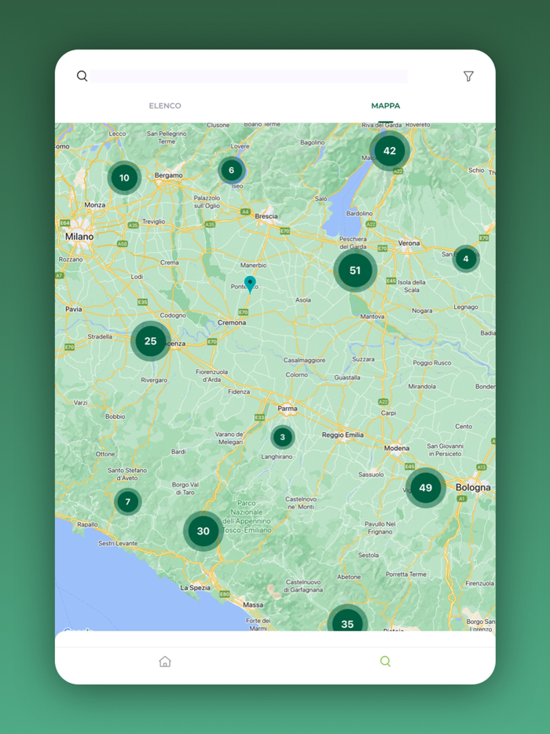Screen dimensions: 550x734
Task: Click the Parma city label on map
Action: [288, 408]
